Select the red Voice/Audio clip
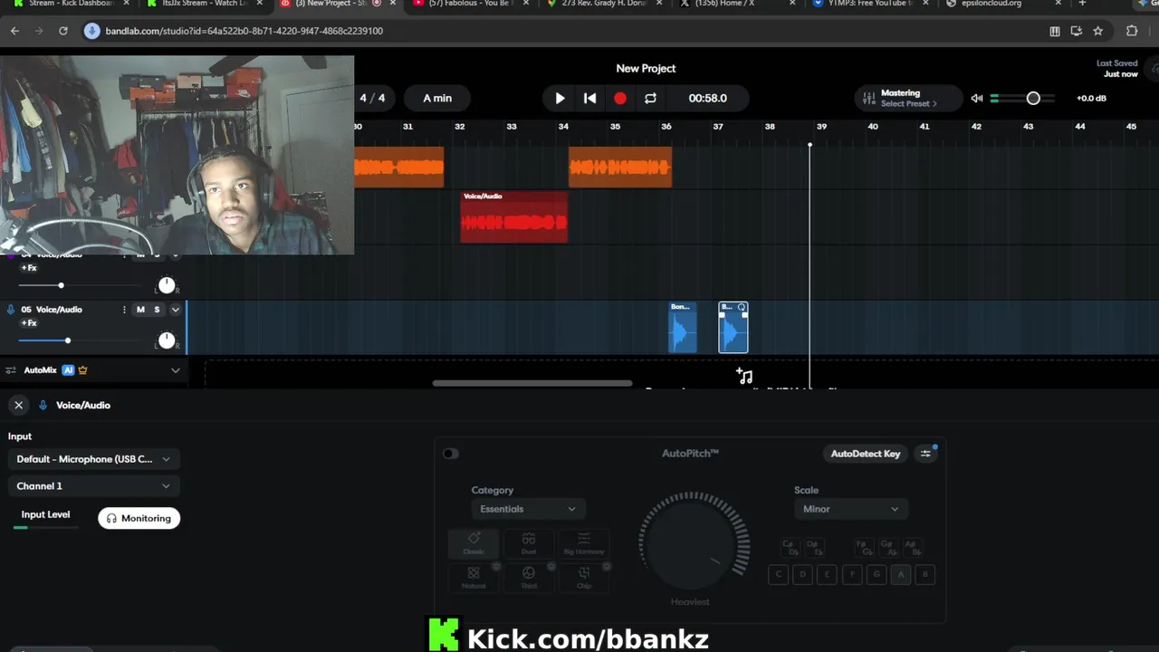1159x652 pixels. (x=514, y=216)
